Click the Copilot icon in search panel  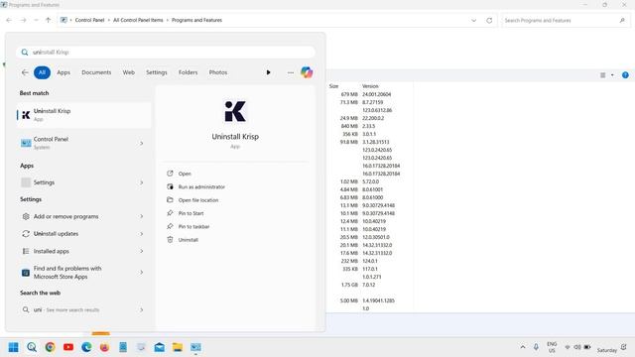pos(307,72)
